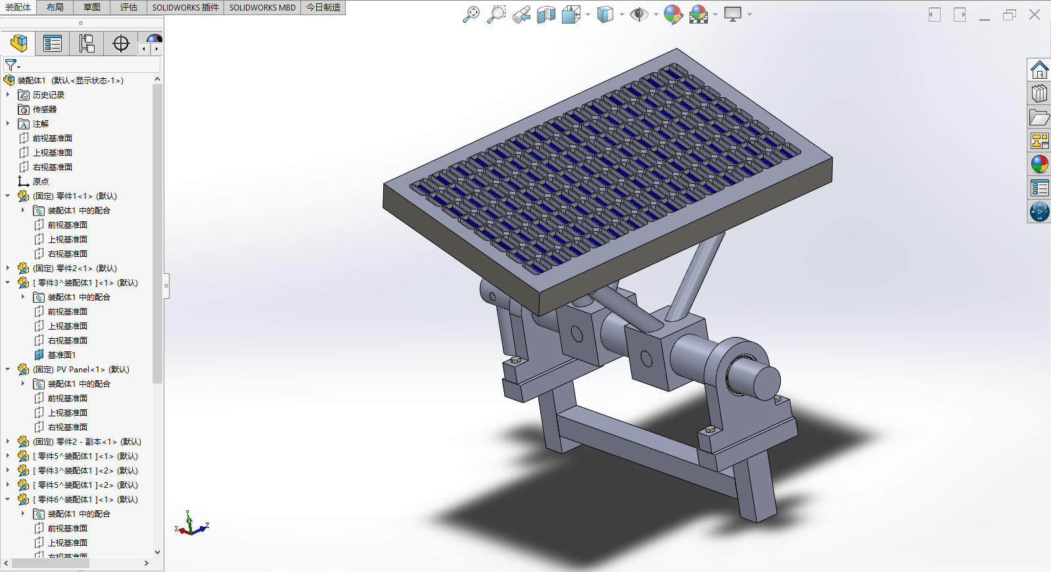Screen dimensions: 1051x572
Task: Open the SOLIDWORKS Resources home icon
Action: tap(1039, 70)
